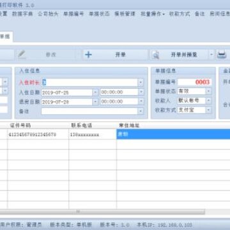Expand the 收款方式 dropdown showing 支付宝
230x230 pixels.
(x=208, y=110)
